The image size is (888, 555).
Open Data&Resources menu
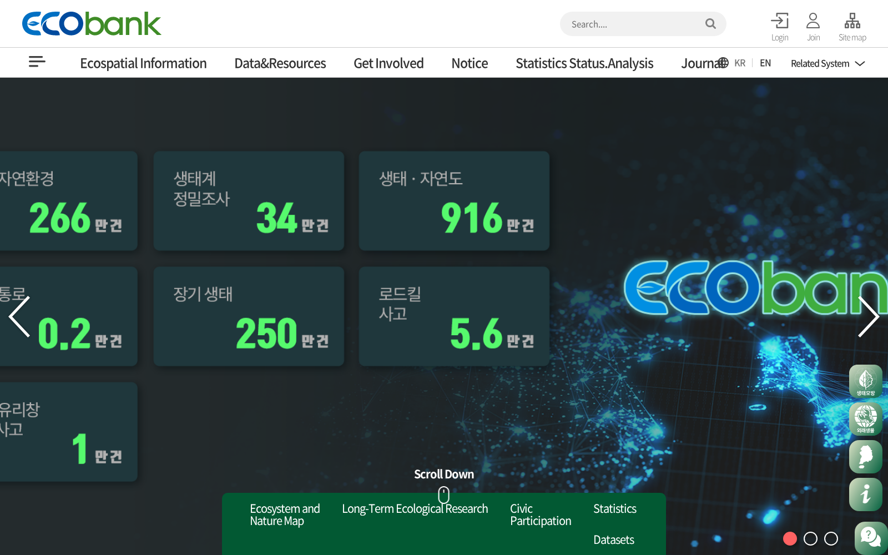280,63
